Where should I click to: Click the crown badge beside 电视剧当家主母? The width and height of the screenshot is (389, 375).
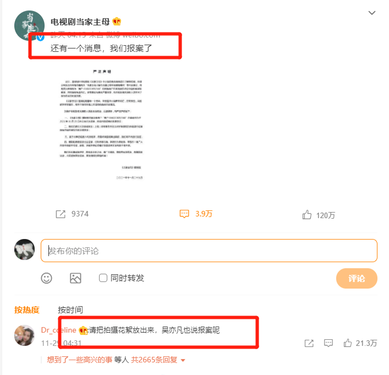click(x=117, y=21)
